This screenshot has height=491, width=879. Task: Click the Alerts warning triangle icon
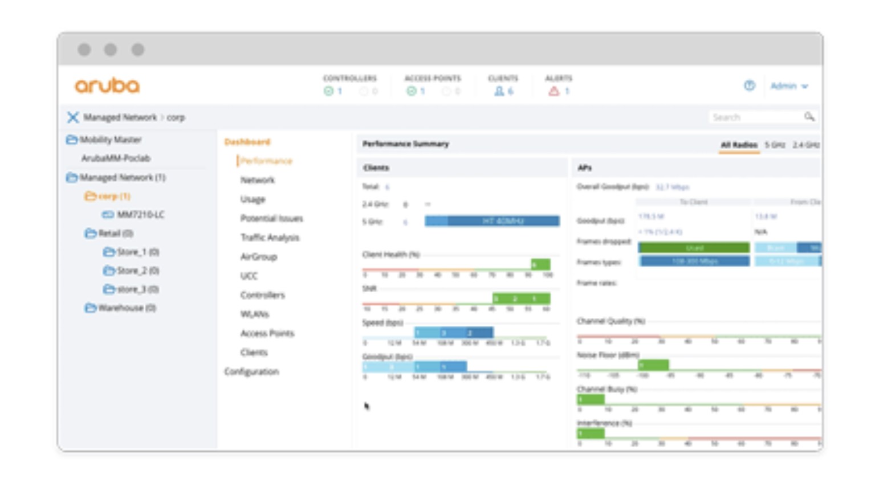pyautogui.click(x=554, y=91)
